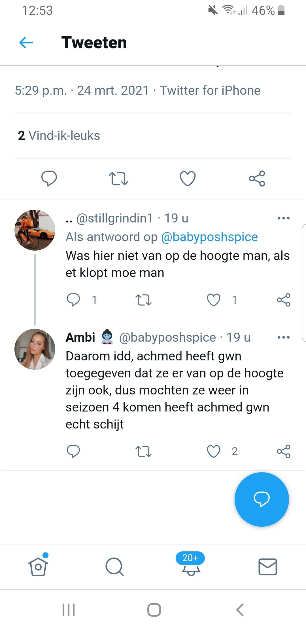Share the main tweet
This screenshot has height=630, width=306.
tap(257, 178)
